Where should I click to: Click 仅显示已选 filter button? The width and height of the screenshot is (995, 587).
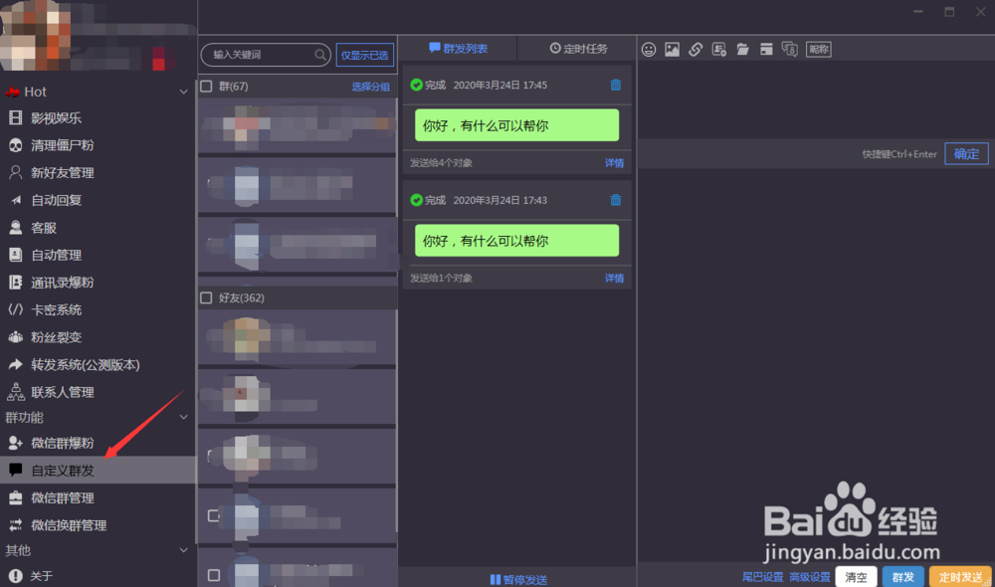pyautogui.click(x=364, y=55)
